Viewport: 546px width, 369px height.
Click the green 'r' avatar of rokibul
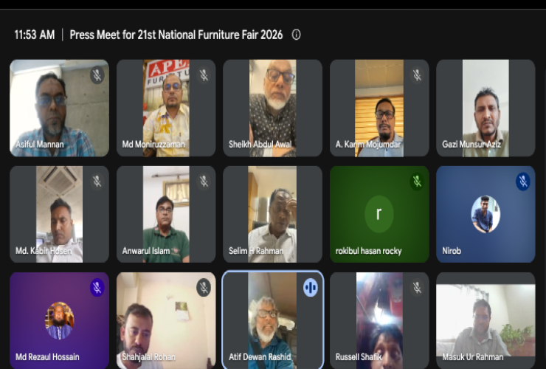(x=379, y=214)
